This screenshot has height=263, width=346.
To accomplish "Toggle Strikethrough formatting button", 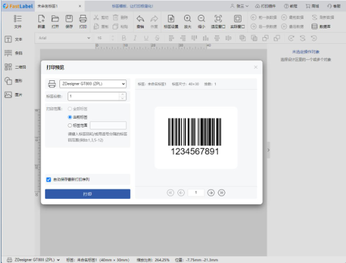I will click(157, 38).
